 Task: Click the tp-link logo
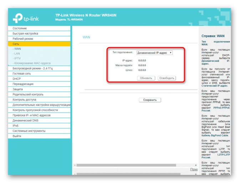(x=26, y=18)
